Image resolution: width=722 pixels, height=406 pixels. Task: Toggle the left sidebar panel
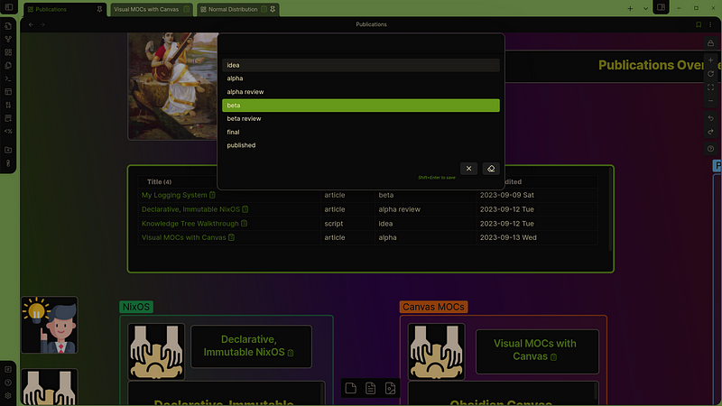click(x=9, y=7)
